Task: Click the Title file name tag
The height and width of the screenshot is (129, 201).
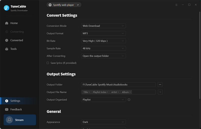Action: tap(86, 92)
